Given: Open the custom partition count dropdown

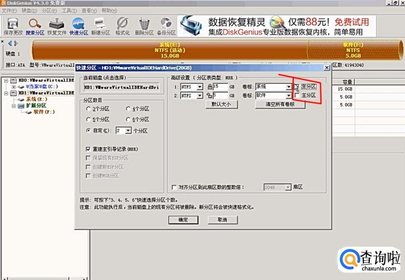Looking at the screenshot, I should pyautogui.click(x=128, y=131).
